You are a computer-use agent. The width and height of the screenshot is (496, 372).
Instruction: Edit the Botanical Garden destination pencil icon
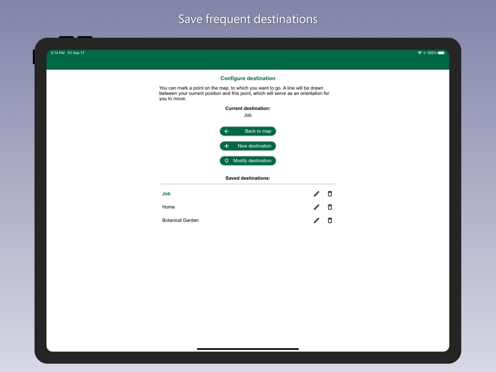point(316,221)
